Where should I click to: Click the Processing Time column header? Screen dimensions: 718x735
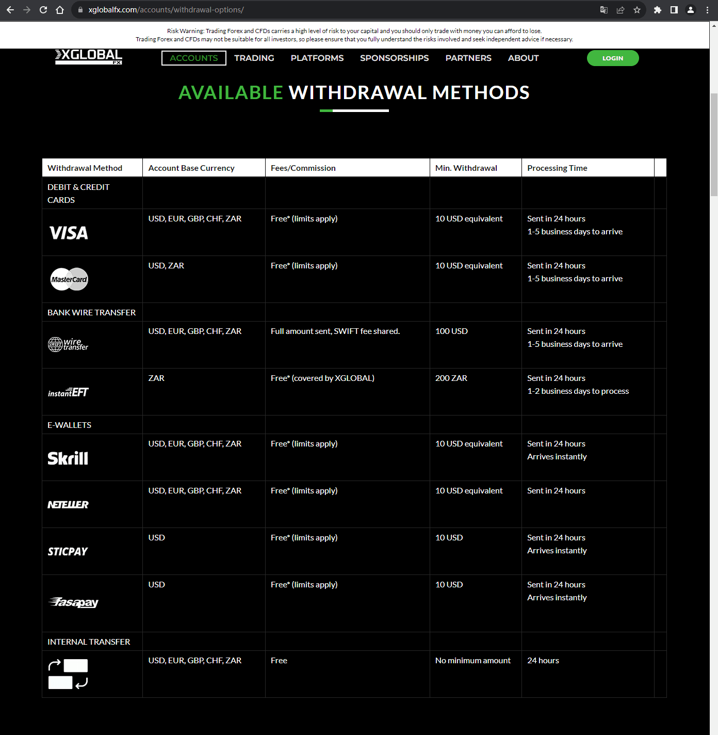588,168
